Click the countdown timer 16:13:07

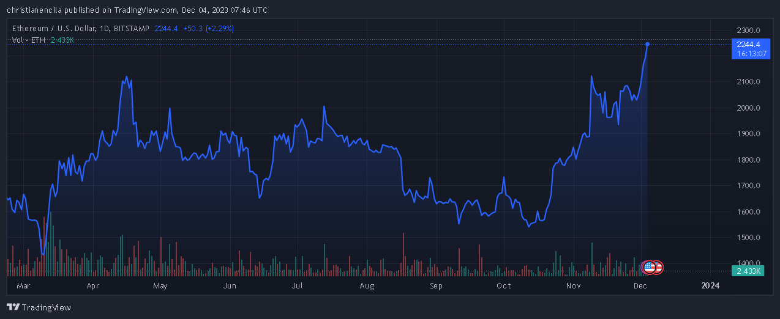pyautogui.click(x=751, y=54)
